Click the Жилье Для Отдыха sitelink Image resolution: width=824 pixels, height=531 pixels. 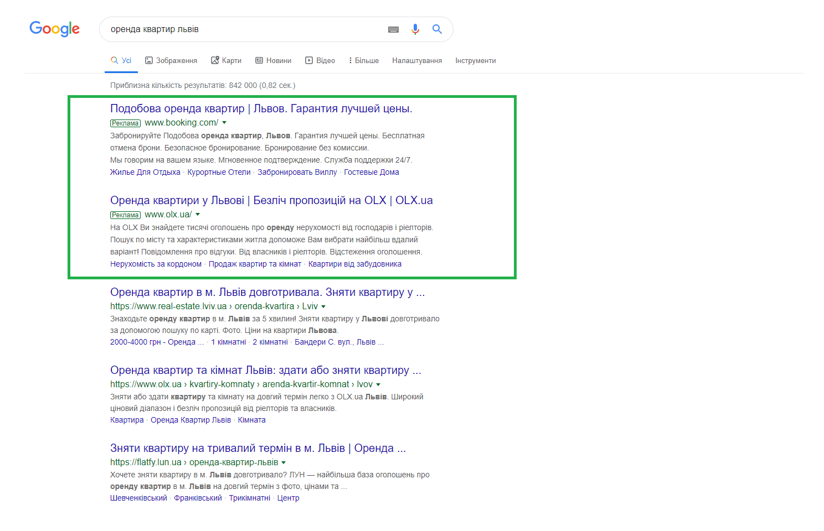[x=145, y=172]
